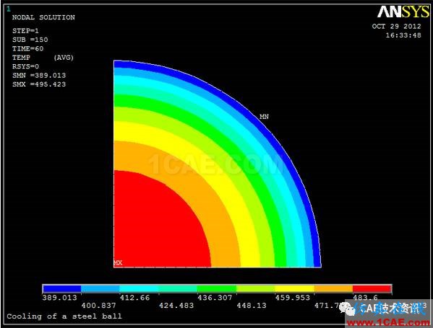Click the legend value 412.66

134,298
